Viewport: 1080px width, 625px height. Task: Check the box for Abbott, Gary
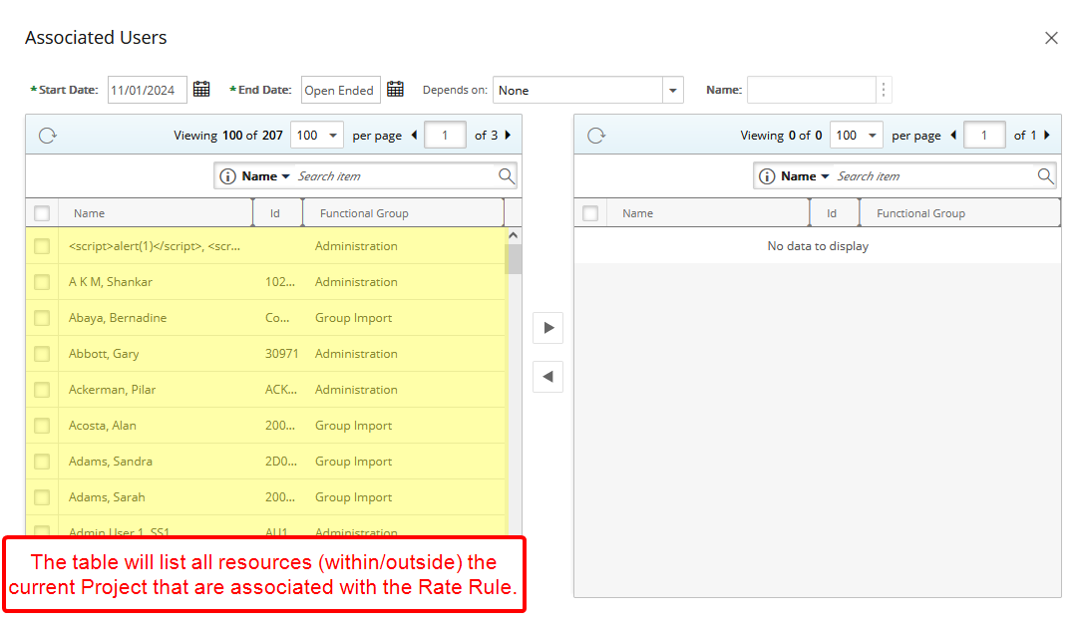pyautogui.click(x=42, y=354)
